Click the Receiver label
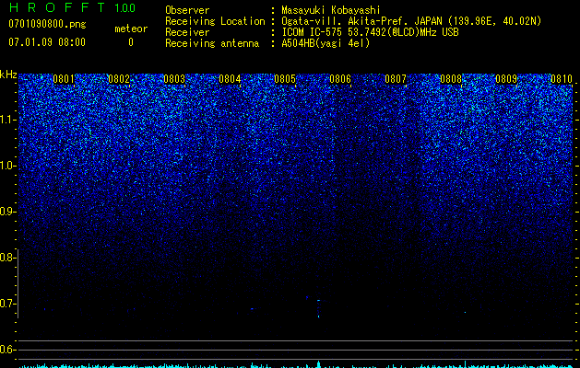Image resolution: width=580 pixels, height=368 pixels. (x=187, y=32)
